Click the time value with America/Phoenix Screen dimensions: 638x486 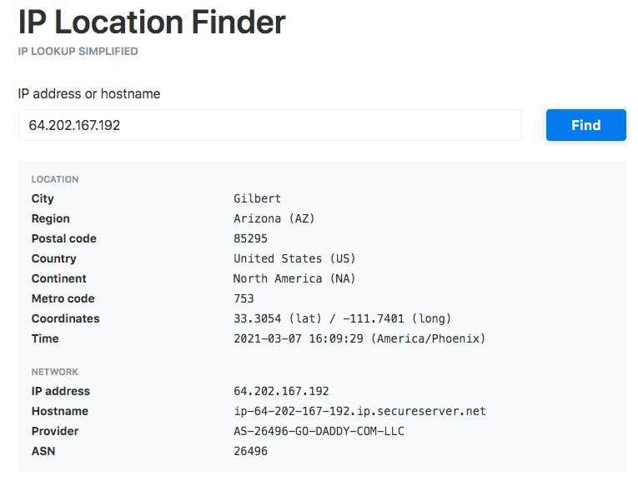coord(359,338)
